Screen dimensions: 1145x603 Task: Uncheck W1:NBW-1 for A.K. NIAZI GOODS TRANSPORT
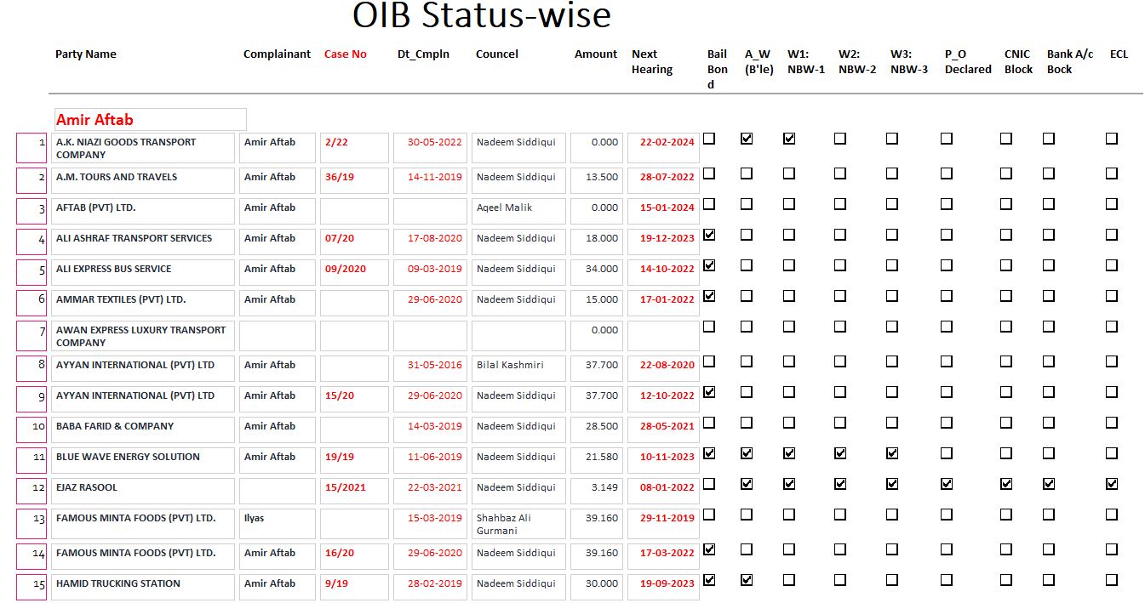789,137
